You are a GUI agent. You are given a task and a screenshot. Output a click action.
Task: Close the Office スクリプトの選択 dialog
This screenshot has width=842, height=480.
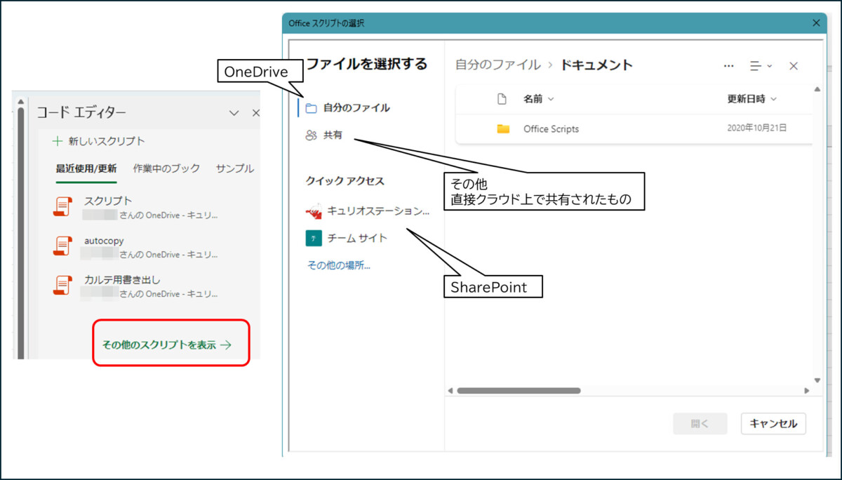coord(816,23)
